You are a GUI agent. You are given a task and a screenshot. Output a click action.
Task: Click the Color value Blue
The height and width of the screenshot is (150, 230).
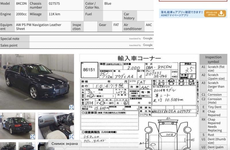coord(108,3)
